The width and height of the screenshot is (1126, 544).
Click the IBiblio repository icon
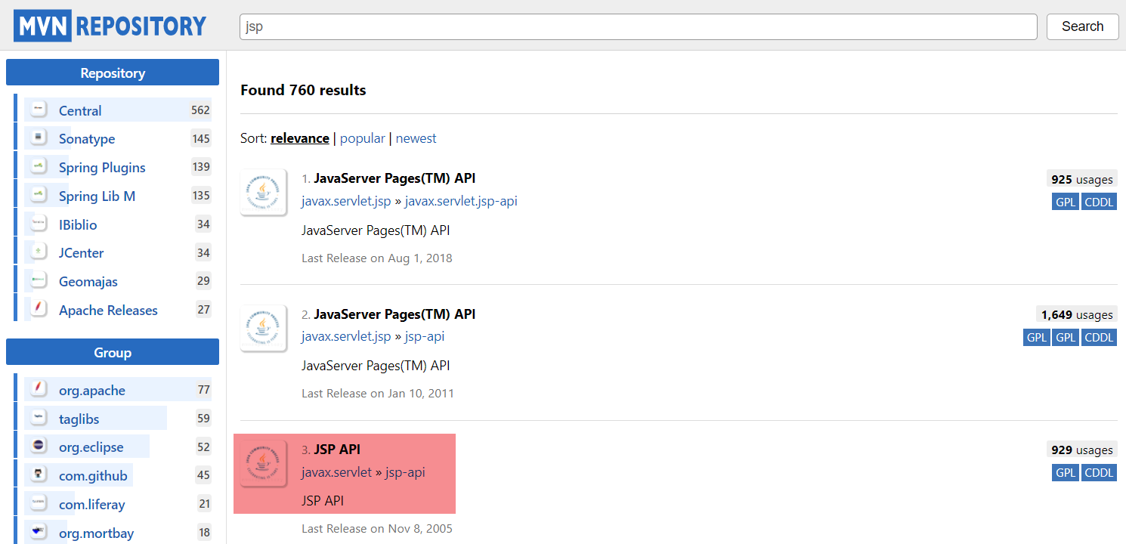coord(39,224)
